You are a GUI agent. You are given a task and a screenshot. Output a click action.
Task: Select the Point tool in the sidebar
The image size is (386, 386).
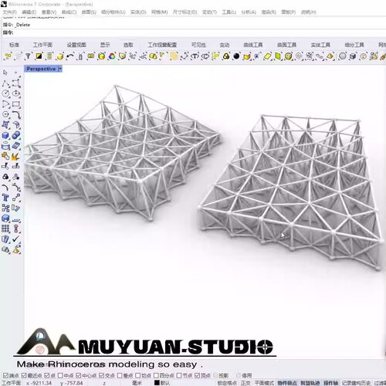click(x=15, y=73)
